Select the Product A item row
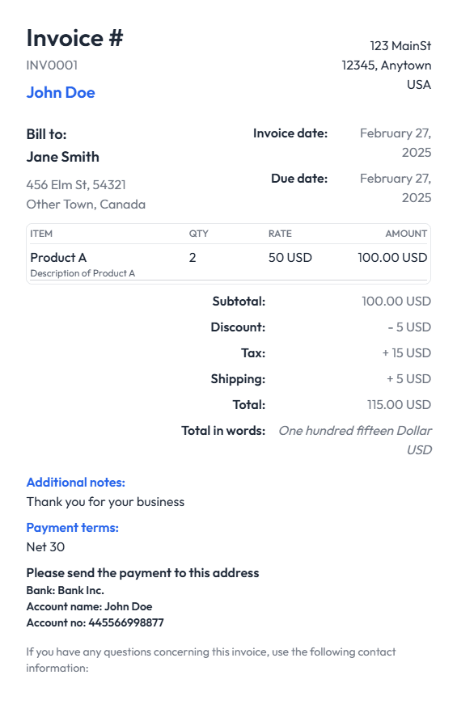Image resolution: width=457 pixels, height=717 pixels. tap(228, 264)
